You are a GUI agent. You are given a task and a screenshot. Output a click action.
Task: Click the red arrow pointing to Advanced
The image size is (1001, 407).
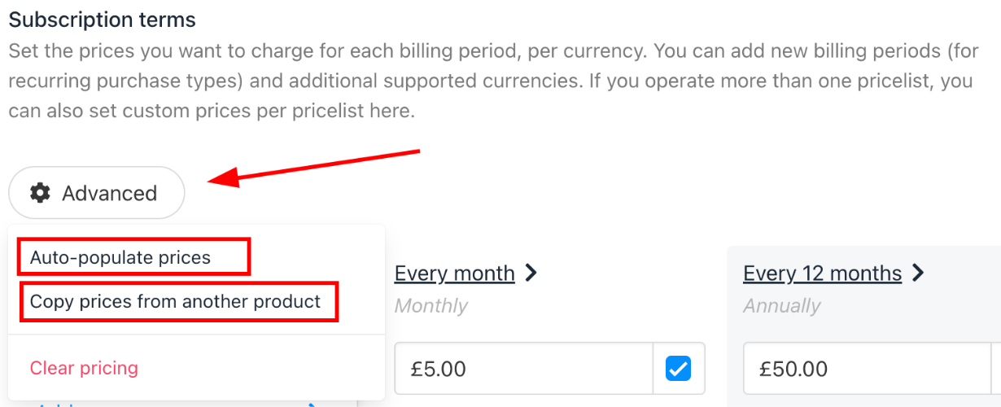point(314,168)
